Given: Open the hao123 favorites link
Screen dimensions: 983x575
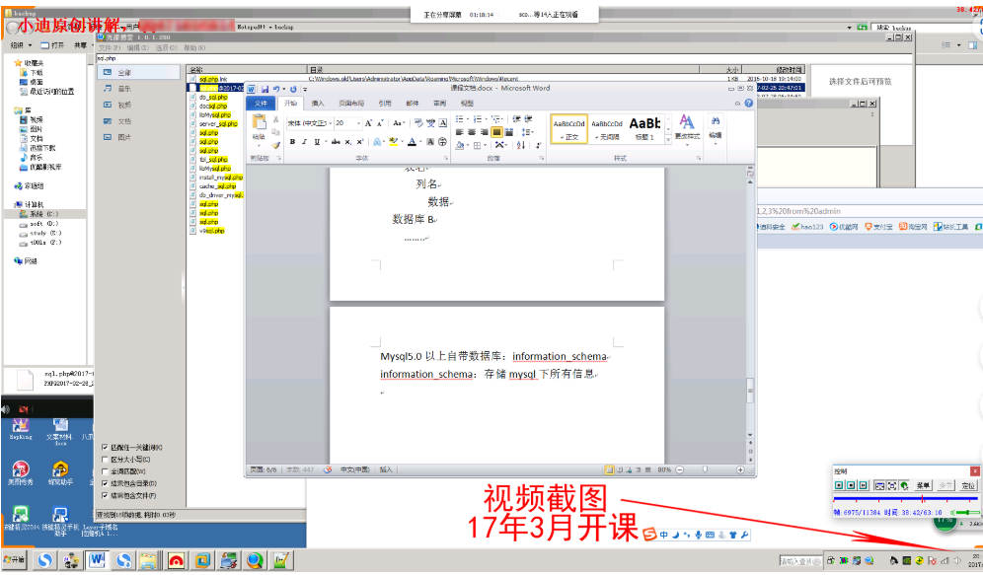Looking at the screenshot, I should (809, 226).
